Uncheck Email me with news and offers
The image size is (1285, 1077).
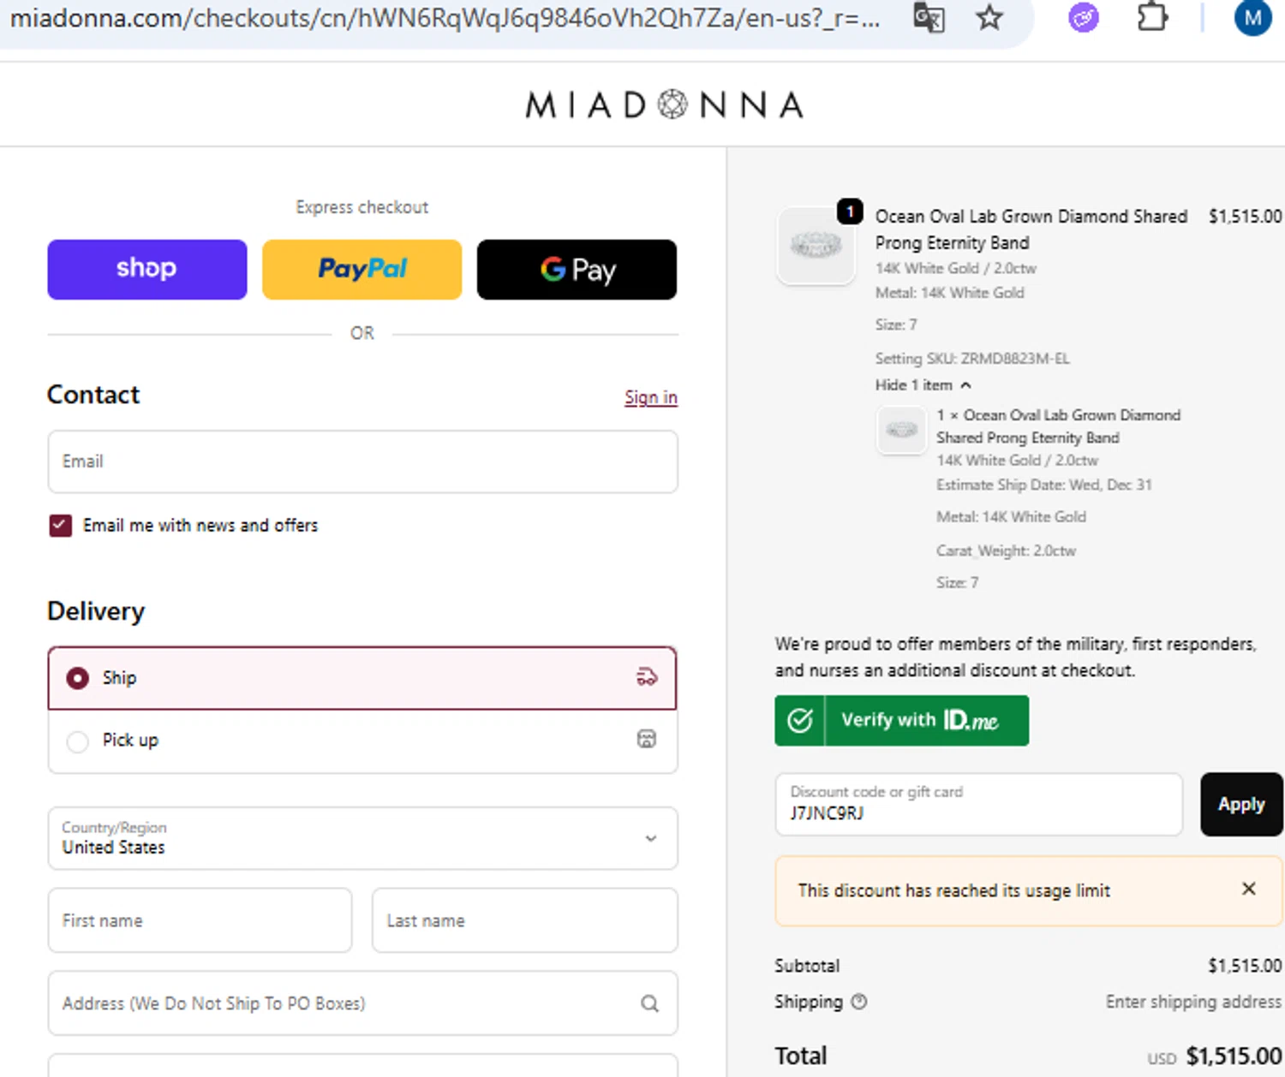tap(61, 526)
